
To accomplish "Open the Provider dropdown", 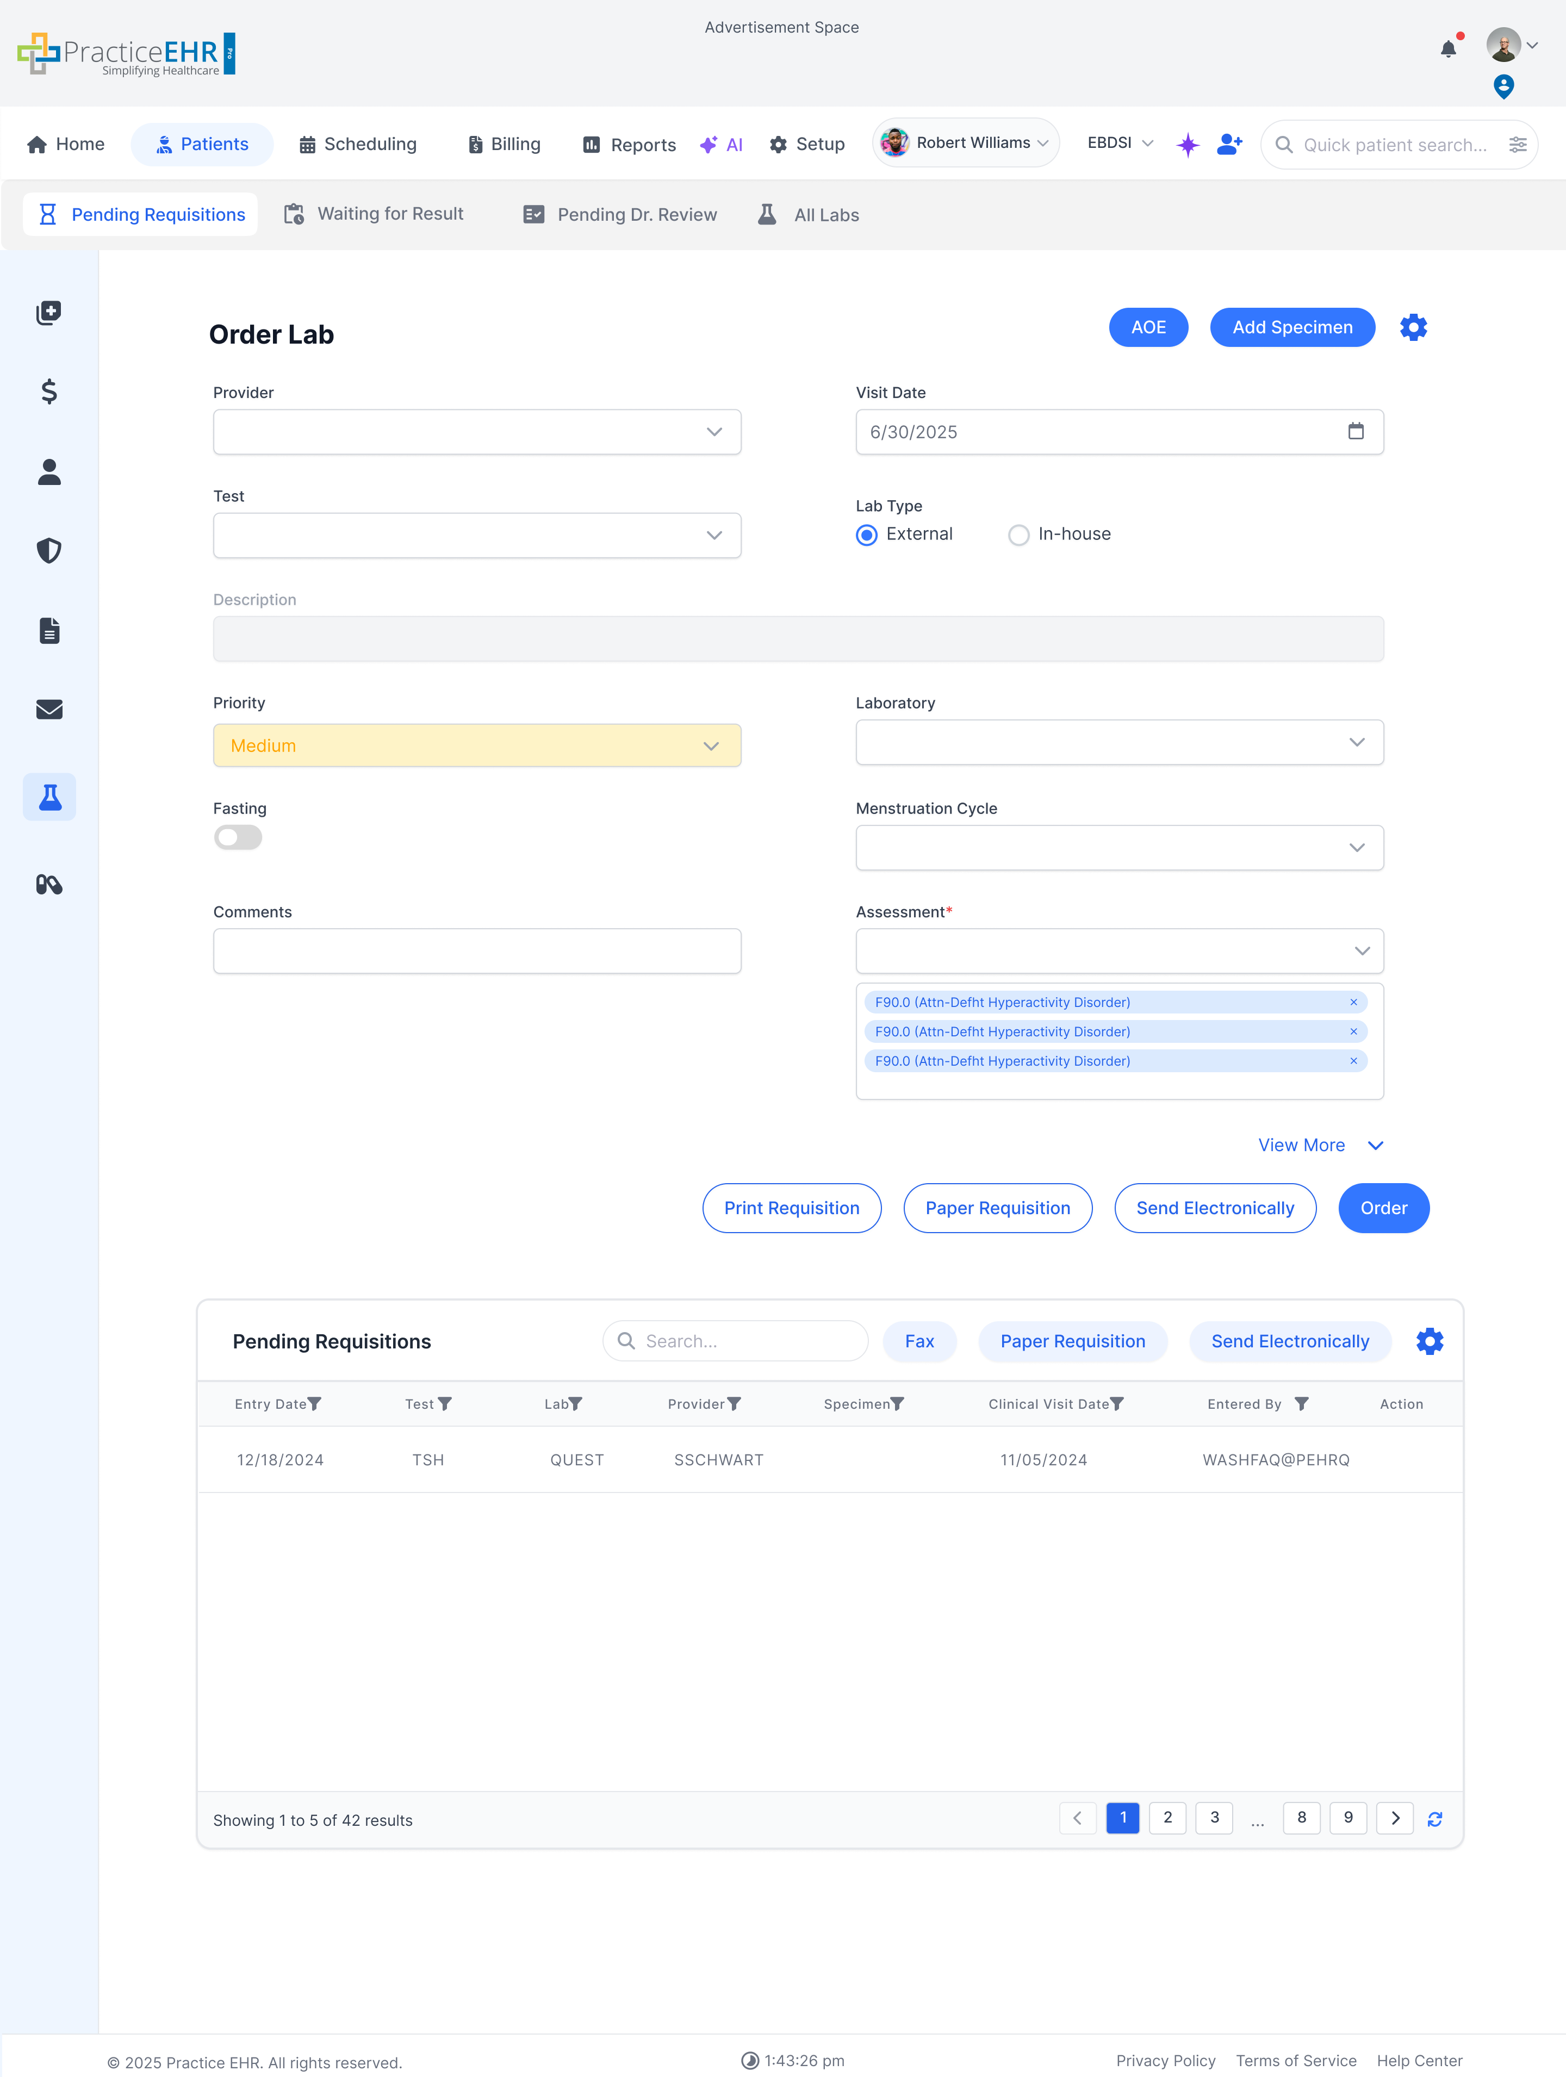I will click(477, 432).
